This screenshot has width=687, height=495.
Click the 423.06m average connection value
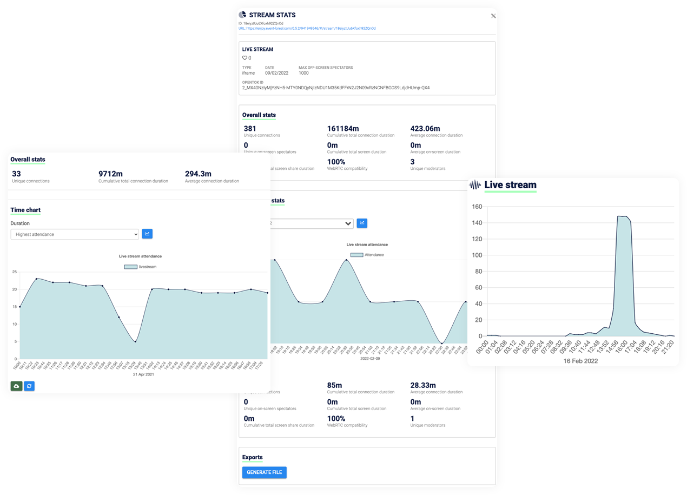click(425, 129)
